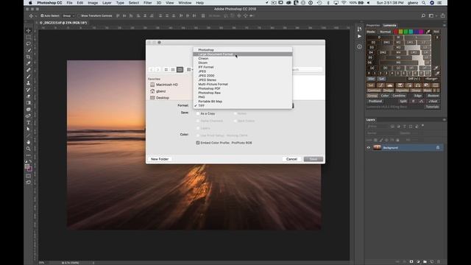Select the Eraser tool

[x=29, y=96]
